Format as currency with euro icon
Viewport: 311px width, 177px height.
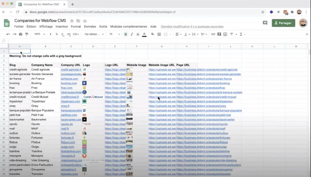51,34
